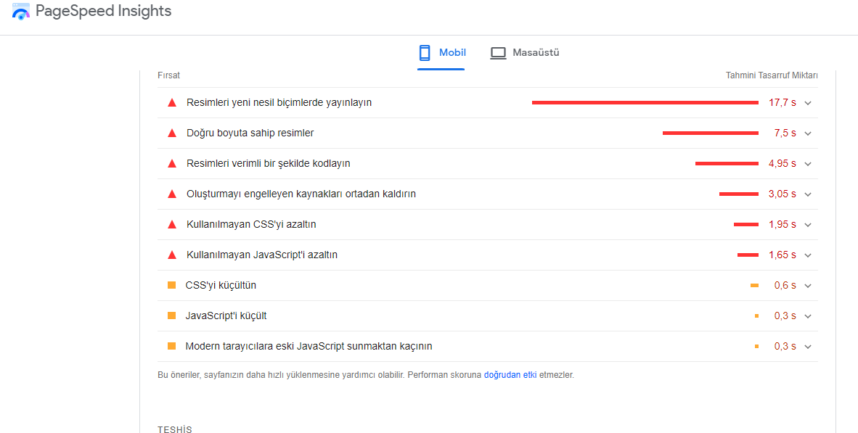Click the PageSpeed Insights title text
Viewport: 858px width, 433px height.
pyautogui.click(x=103, y=12)
